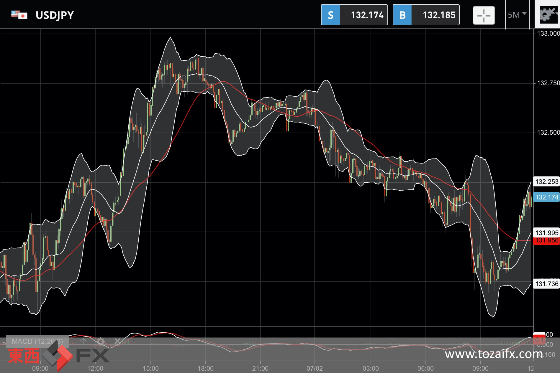This screenshot has height=373, width=560.
Task: Sell at price 132.174
Action: point(354,15)
